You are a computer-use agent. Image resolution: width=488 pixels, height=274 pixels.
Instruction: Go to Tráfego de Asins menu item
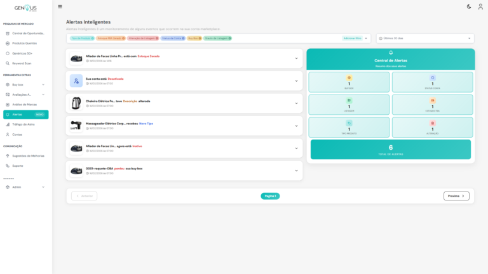pyautogui.click(x=25, y=124)
